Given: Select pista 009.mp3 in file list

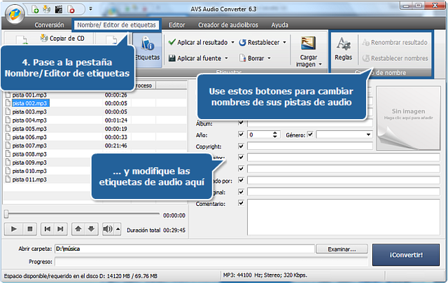Looking at the screenshot, I should tap(29, 163).
